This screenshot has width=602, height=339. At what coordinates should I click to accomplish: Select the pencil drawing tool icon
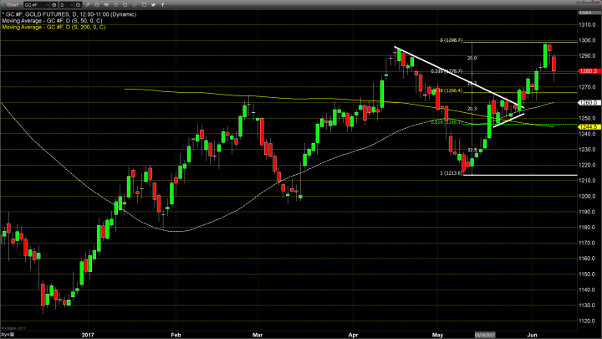(88, 5)
